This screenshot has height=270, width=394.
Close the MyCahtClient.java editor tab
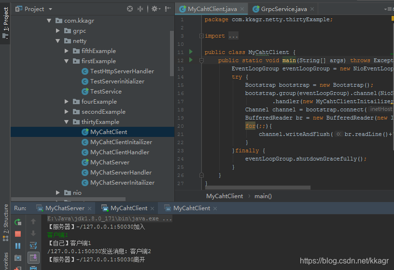click(242, 9)
